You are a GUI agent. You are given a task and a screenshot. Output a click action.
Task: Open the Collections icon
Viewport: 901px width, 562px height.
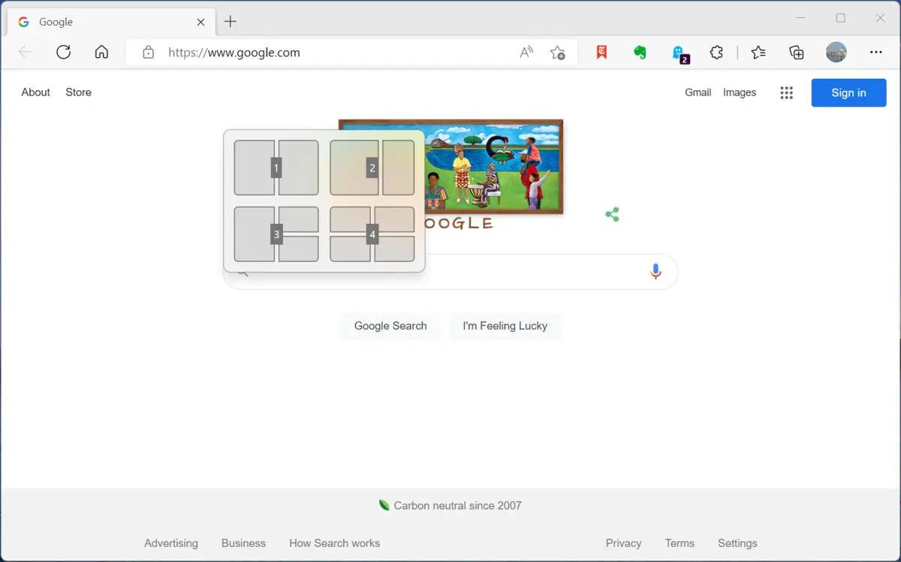(x=797, y=52)
